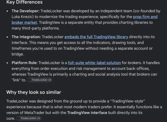This screenshot has height=122, width=167.
Task: Select the bold "The Integration:" label
Action: (x=26, y=37)
